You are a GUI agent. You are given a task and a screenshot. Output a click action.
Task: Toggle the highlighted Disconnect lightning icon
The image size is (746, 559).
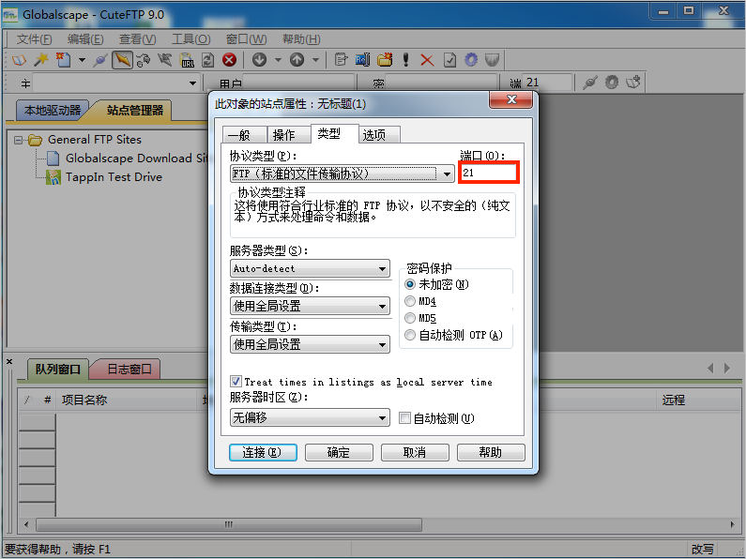122,60
